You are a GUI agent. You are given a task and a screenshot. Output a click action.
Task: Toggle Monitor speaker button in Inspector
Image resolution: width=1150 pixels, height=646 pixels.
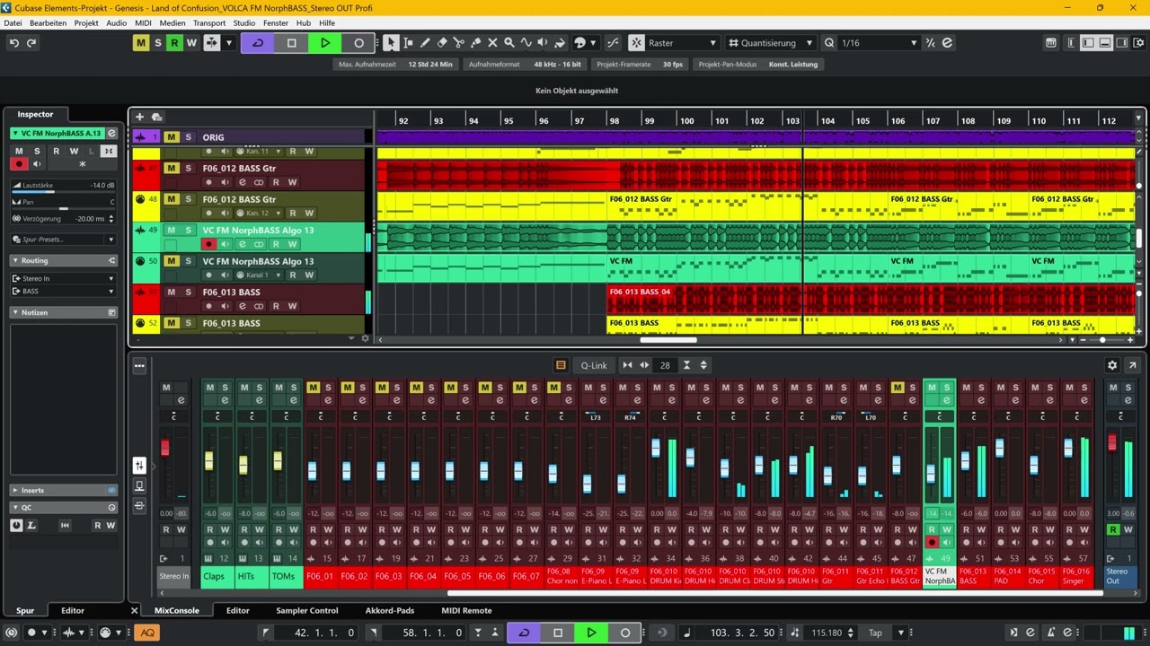(x=37, y=164)
